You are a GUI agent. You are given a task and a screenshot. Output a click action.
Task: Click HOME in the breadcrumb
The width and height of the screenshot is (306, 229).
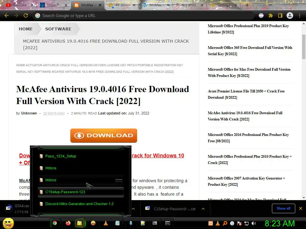26,29
